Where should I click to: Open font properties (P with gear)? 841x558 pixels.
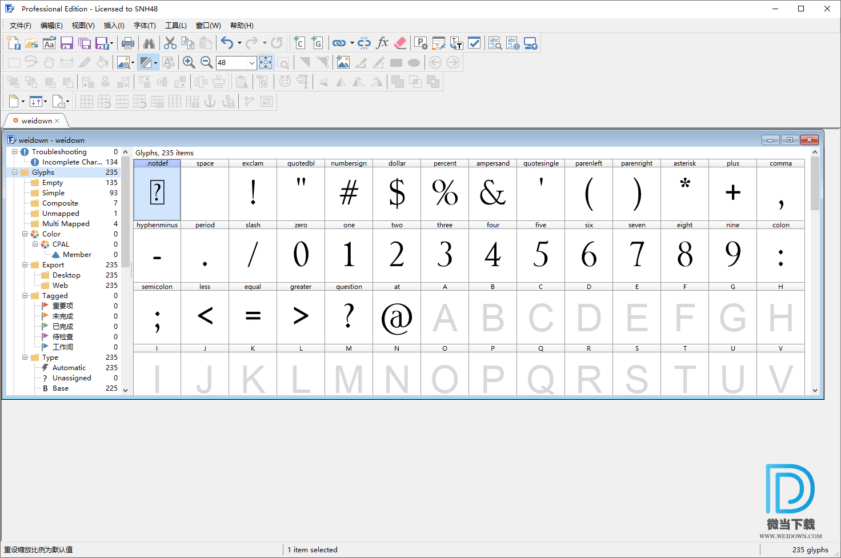[421, 43]
